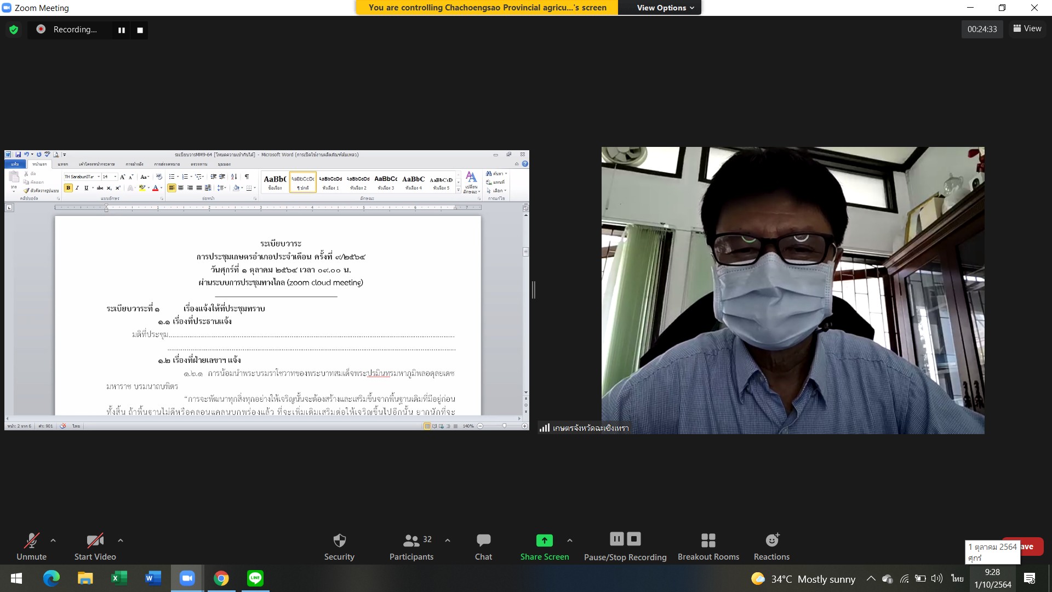
Task: Stop the recording with the square button
Action: pyautogui.click(x=140, y=30)
